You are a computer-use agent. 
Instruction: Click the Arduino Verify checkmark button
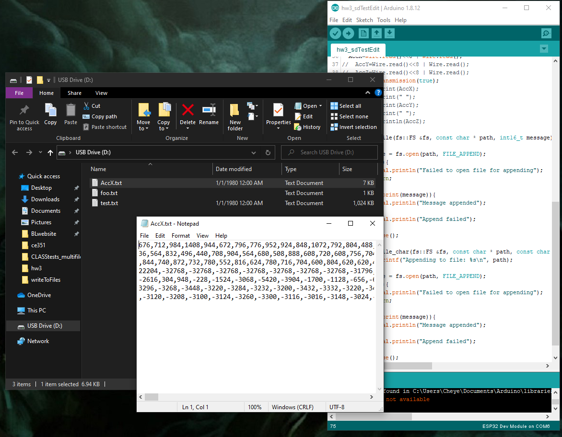pyautogui.click(x=335, y=33)
